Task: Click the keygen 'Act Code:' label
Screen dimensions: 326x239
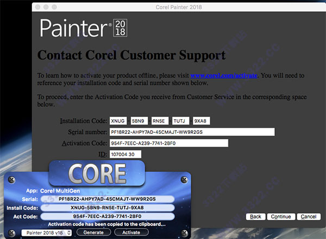Action: 26,217
